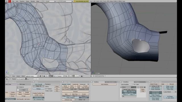Delete the SCE:Scene entry with X
The height and width of the screenshot is (102, 182).
point(72,1)
